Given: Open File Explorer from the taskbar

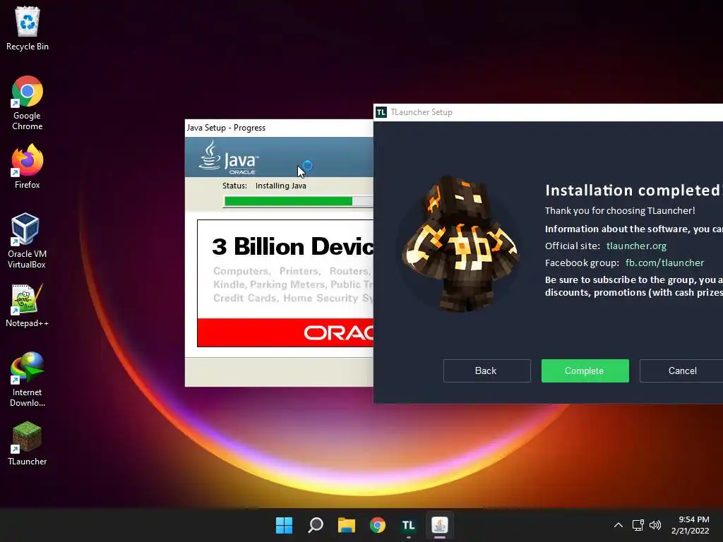Looking at the screenshot, I should (346, 525).
